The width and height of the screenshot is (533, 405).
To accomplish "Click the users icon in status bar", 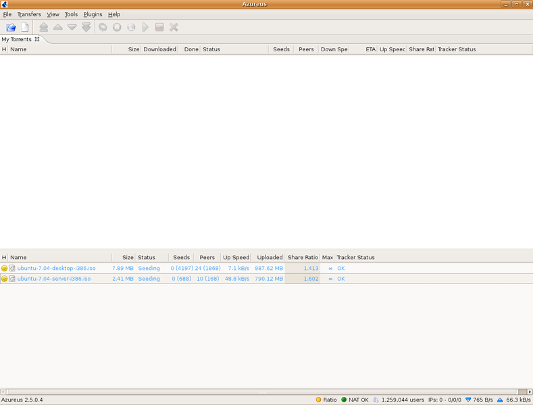I will 376,400.
